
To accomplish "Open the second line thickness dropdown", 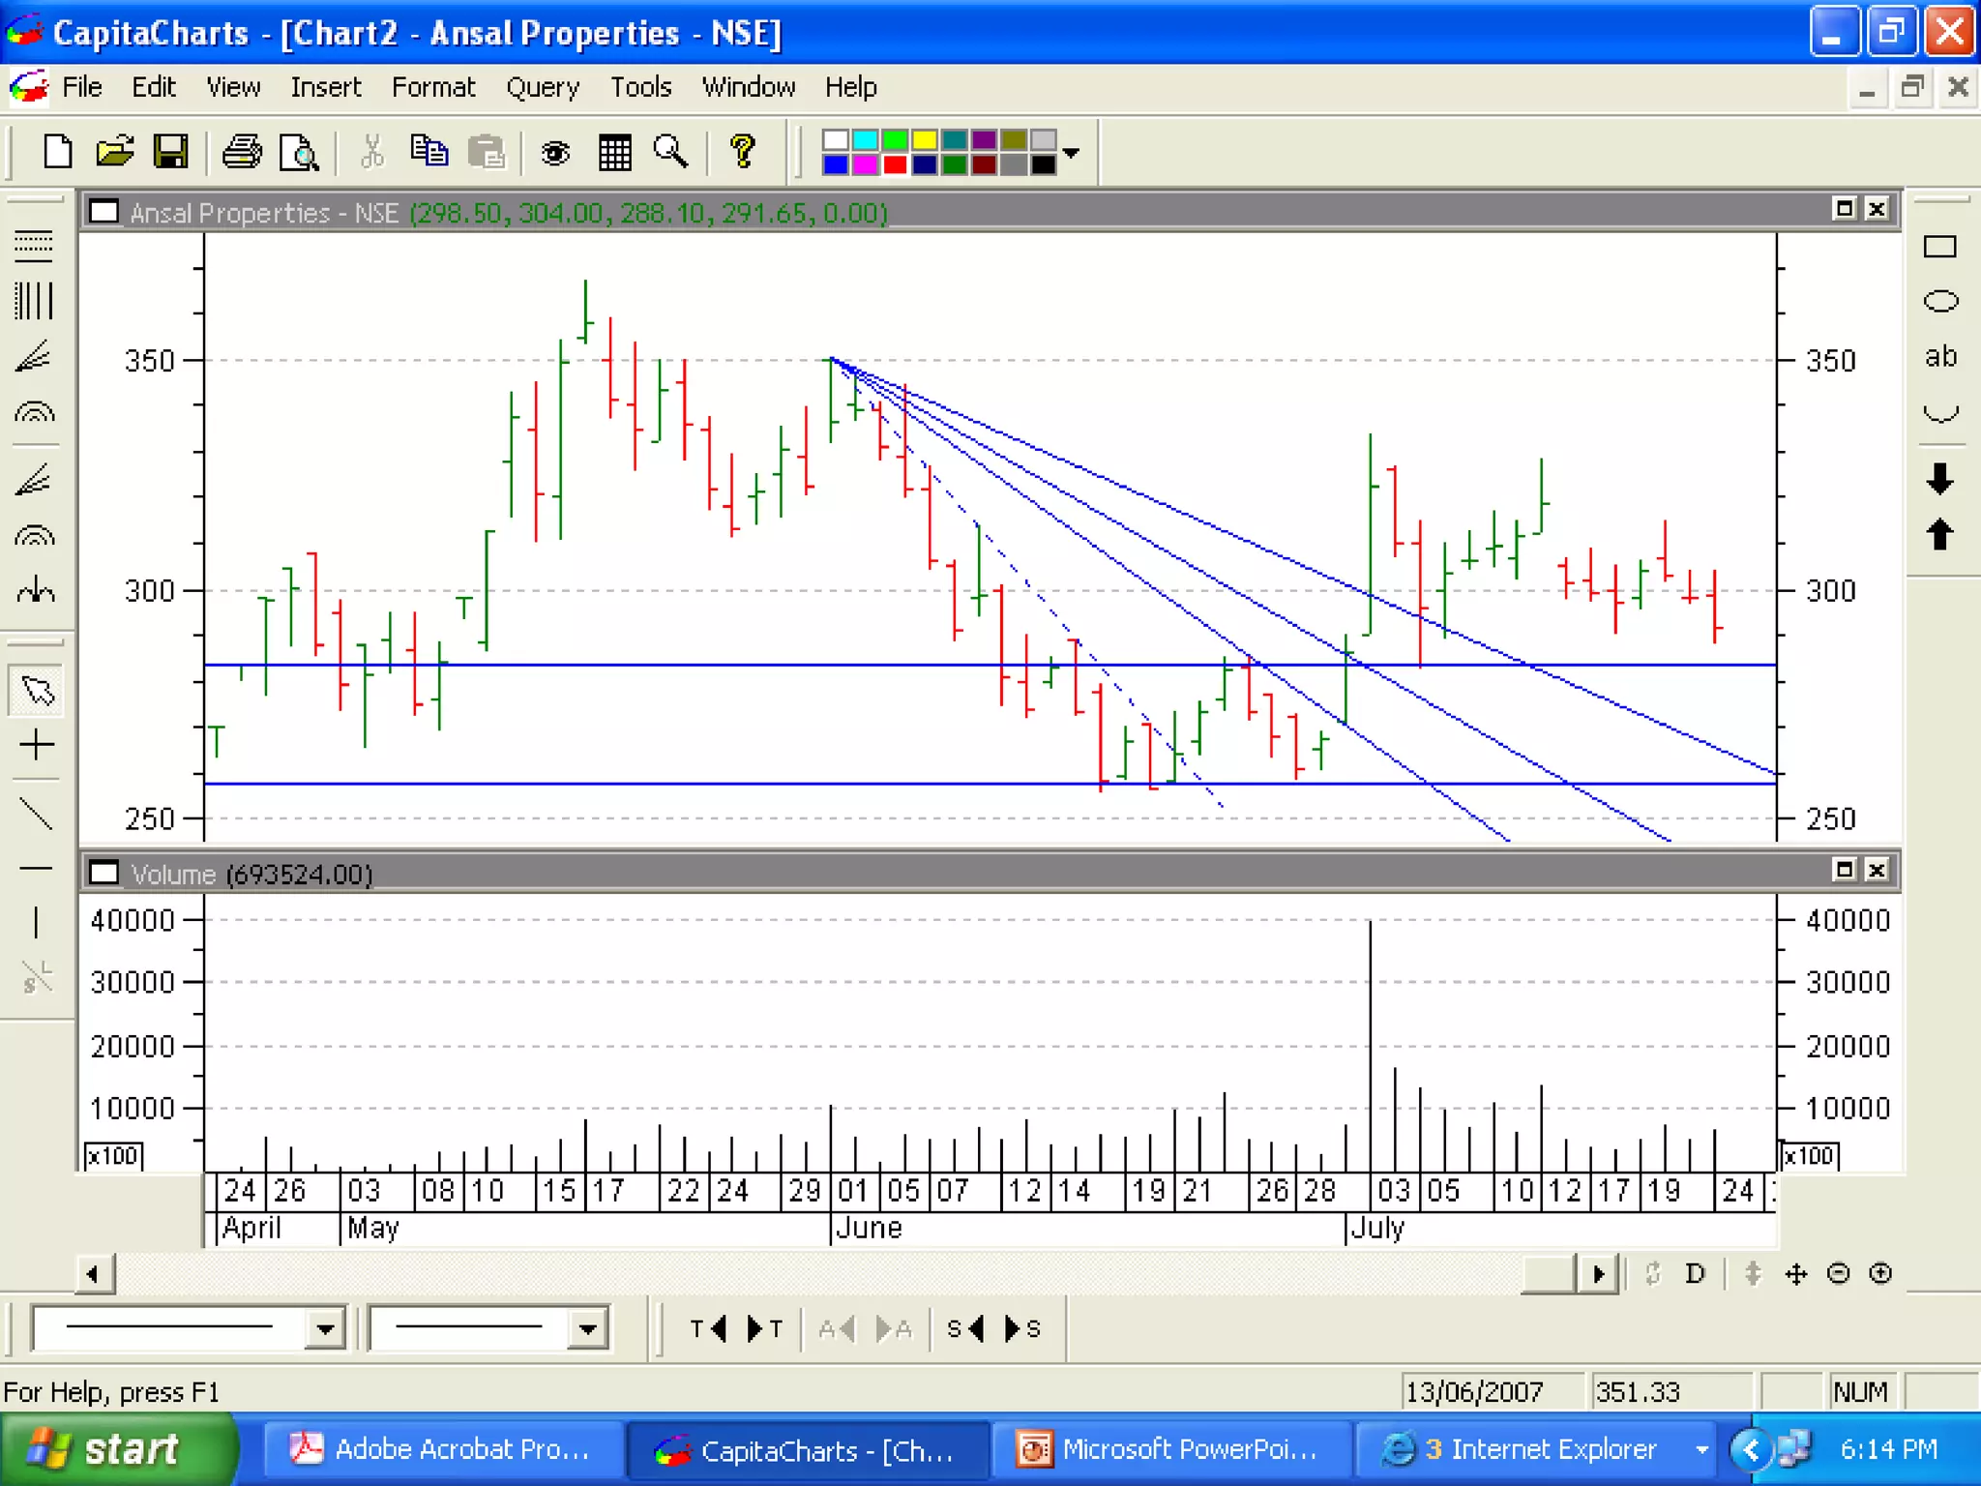I will (587, 1328).
